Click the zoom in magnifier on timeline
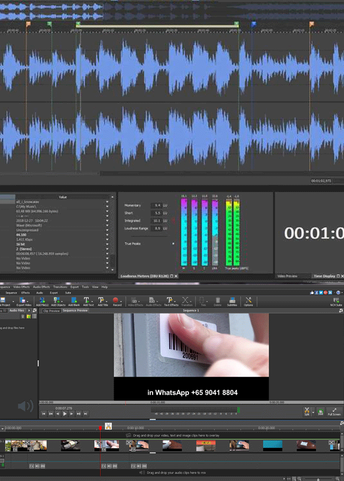The width and height of the screenshot is (344, 481). (x=338, y=479)
